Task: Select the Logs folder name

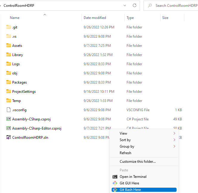Action: pos(16,64)
